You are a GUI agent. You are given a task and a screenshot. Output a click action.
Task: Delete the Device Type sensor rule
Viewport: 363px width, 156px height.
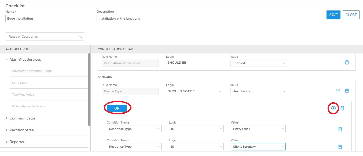click(347, 91)
